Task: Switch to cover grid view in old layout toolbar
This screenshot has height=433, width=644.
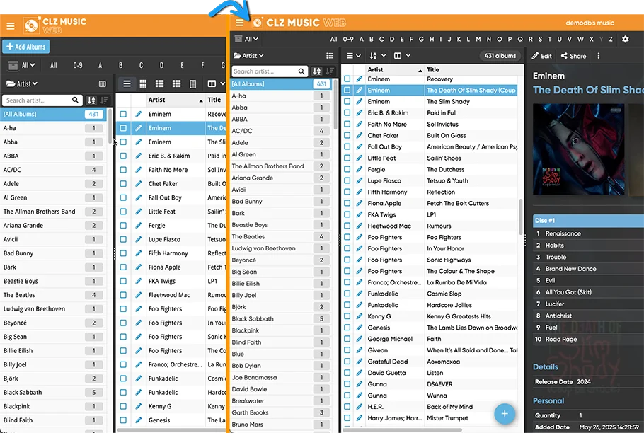Action: click(143, 83)
